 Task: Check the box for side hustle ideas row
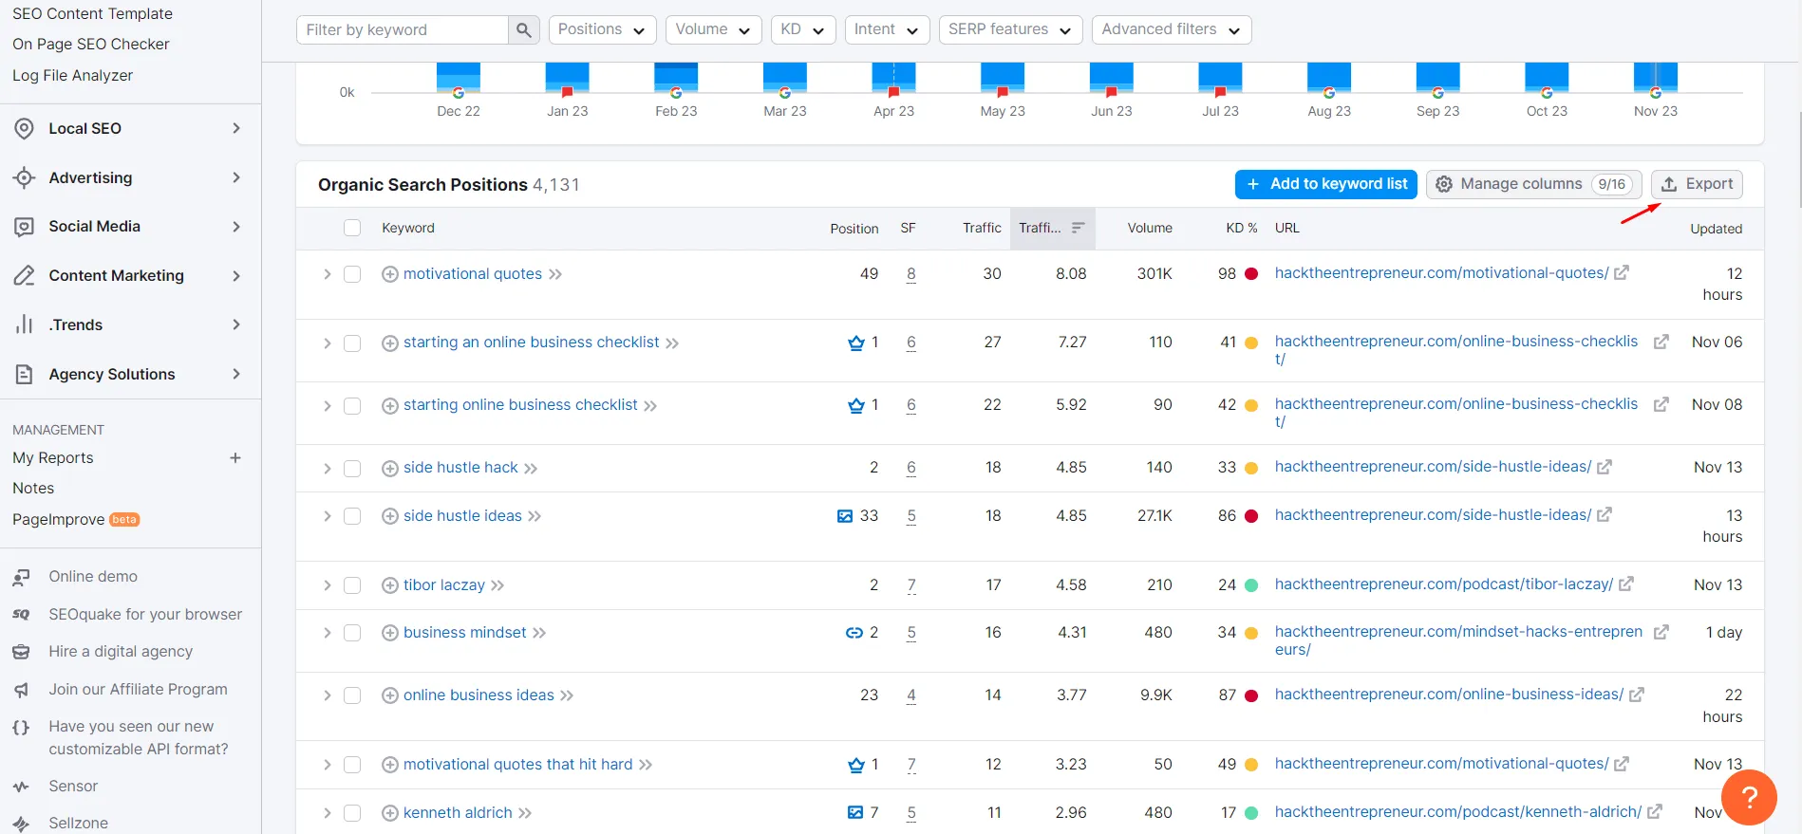click(x=352, y=516)
